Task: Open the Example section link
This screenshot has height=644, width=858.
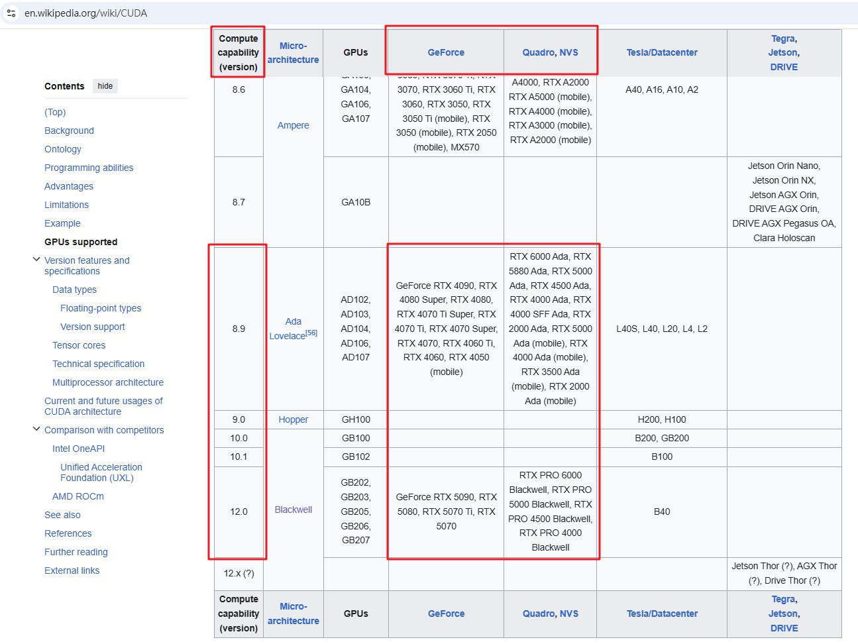Action: pos(62,223)
